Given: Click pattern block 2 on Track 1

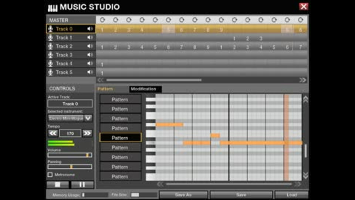Looking at the screenshot, I should tap(247, 39).
